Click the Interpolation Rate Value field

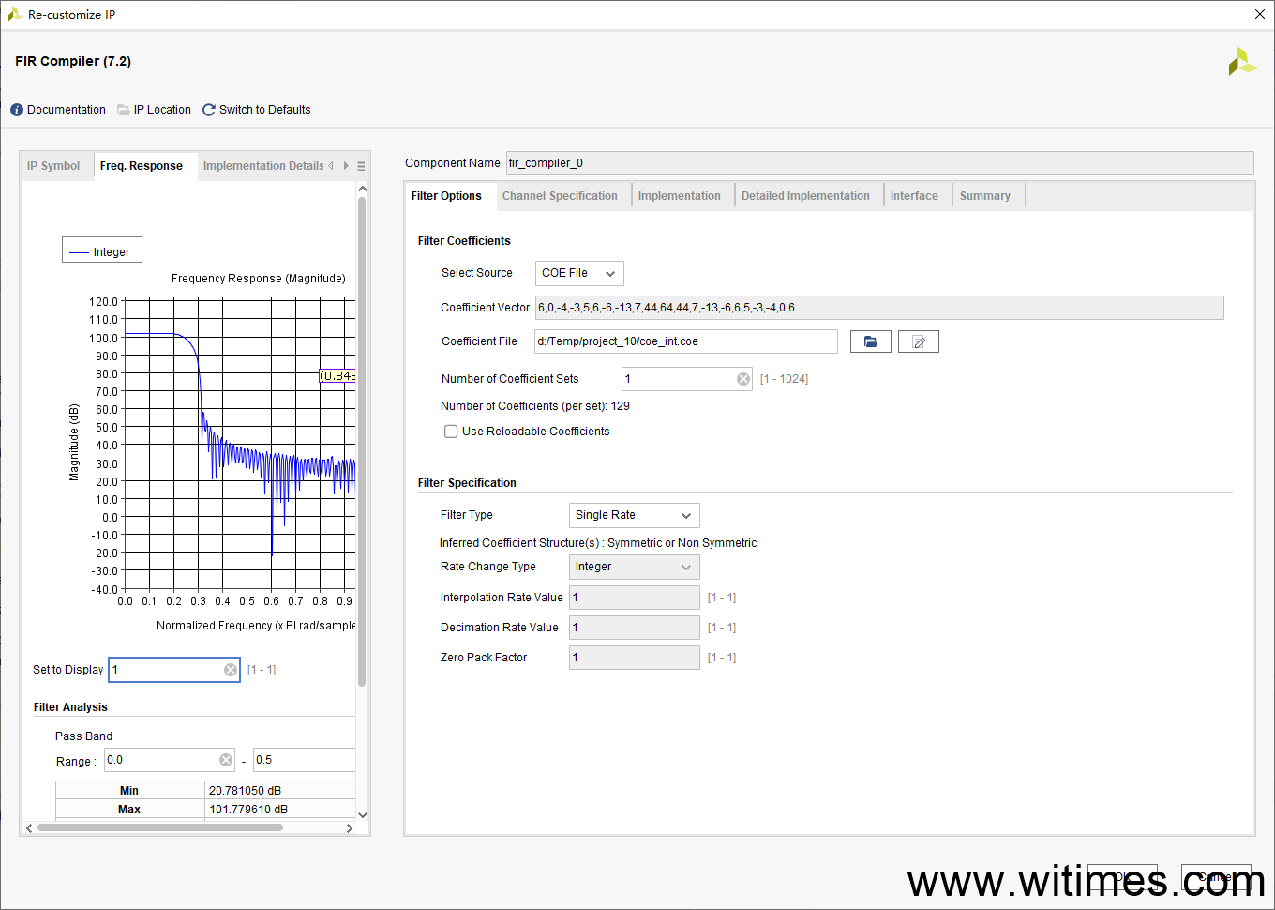tap(635, 598)
